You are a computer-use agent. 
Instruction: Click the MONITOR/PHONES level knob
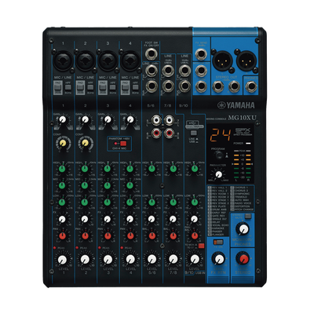[243, 228]
